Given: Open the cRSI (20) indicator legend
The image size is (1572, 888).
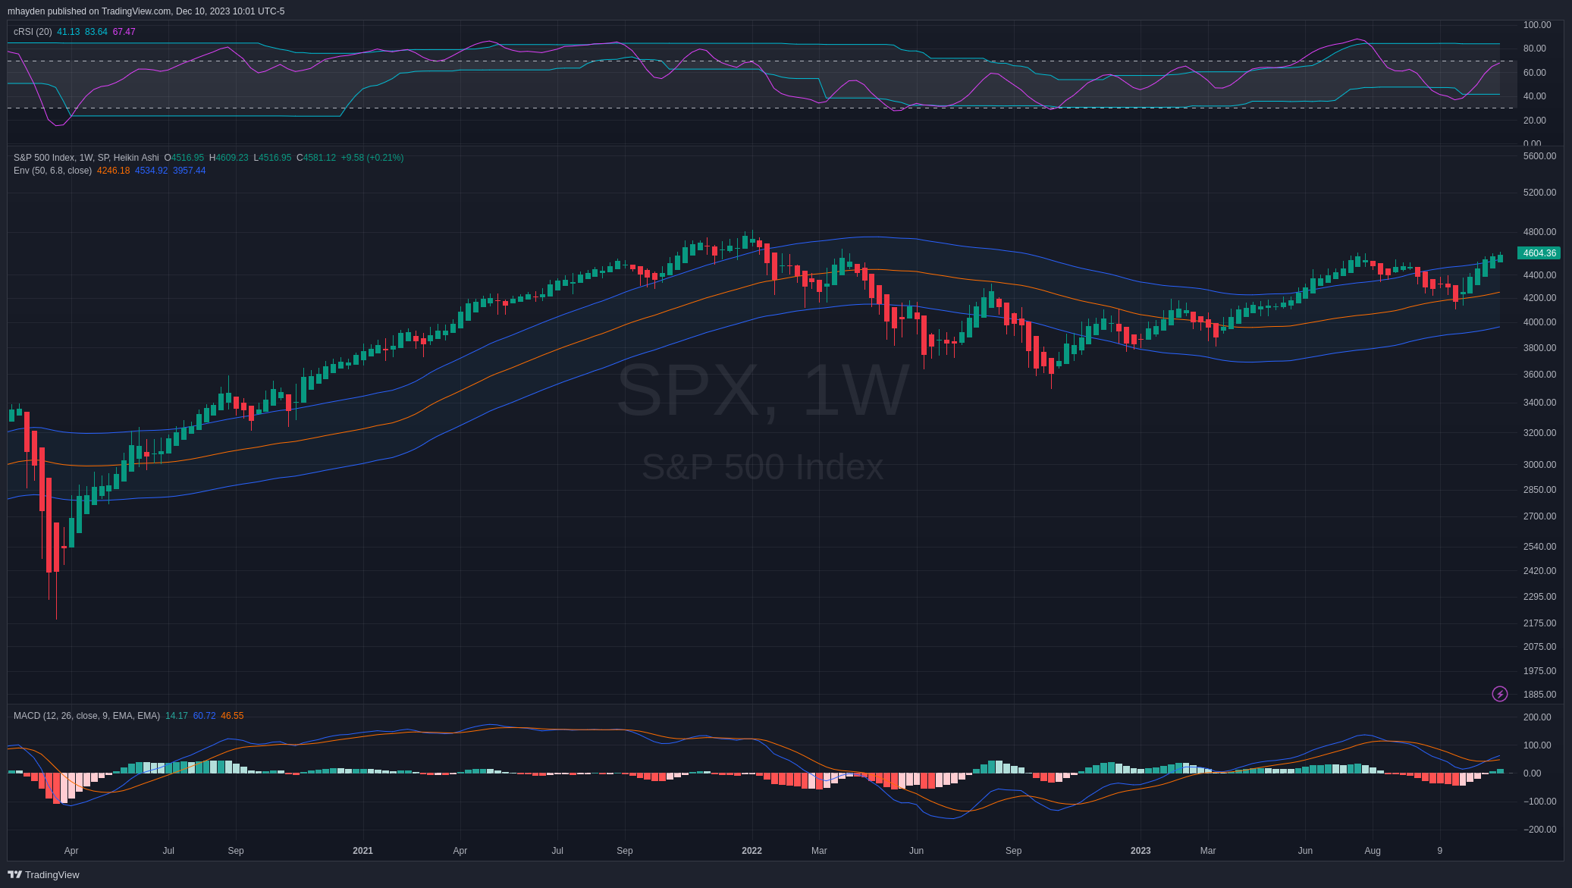Looking at the screenshot, I should [x=33, y=32].
